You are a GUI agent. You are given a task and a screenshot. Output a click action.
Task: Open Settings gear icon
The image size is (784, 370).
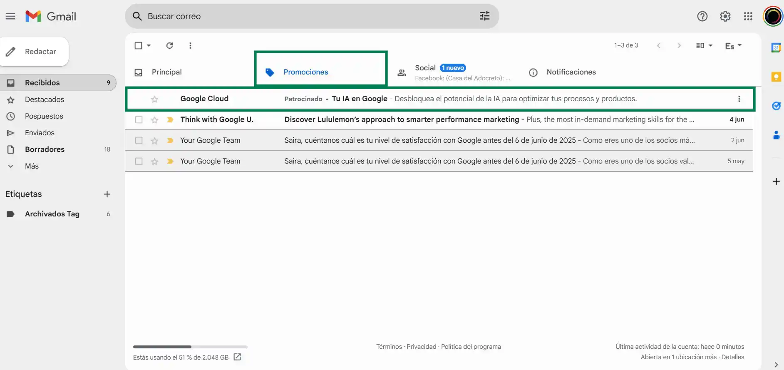coord(725,16)
